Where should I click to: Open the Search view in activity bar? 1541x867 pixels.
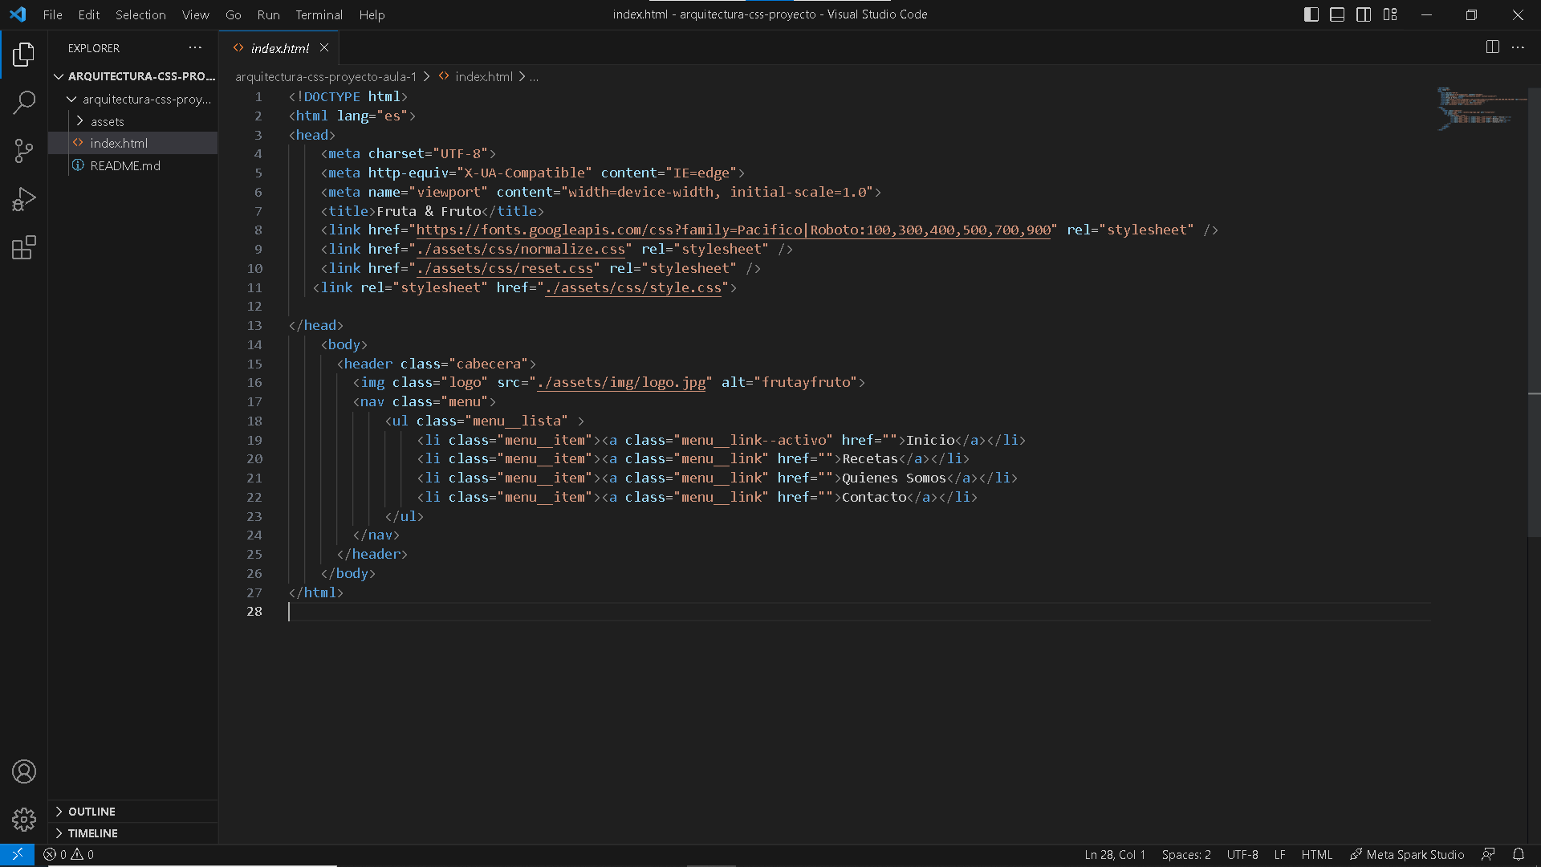tap(24, 103)
